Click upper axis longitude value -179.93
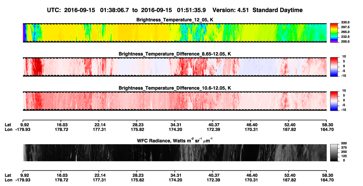Image resolution: width=363 pixels, height=186 pixels. click(x=23, y=130)
